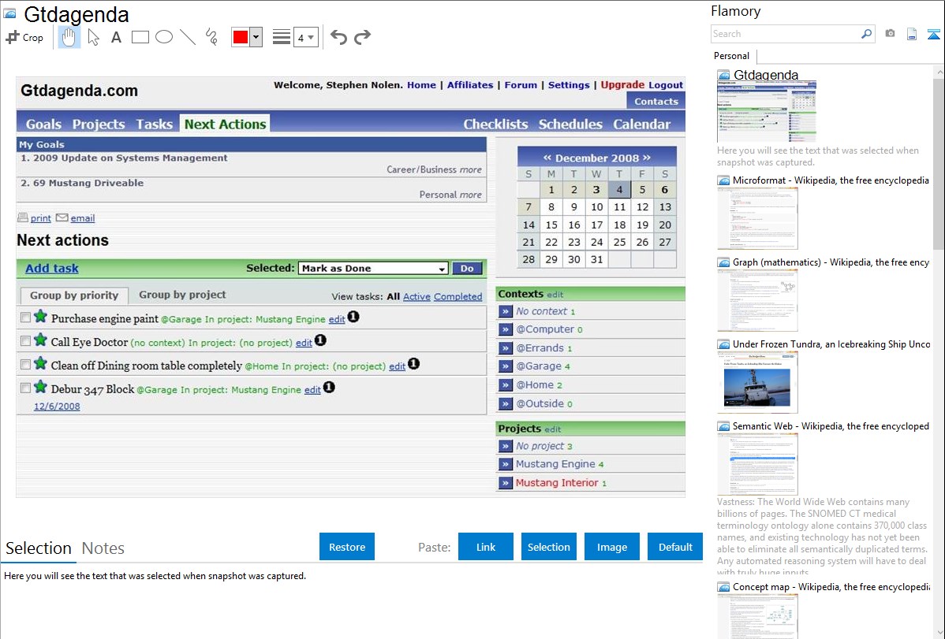Open the line width 4 dropdown

(305, 37)
